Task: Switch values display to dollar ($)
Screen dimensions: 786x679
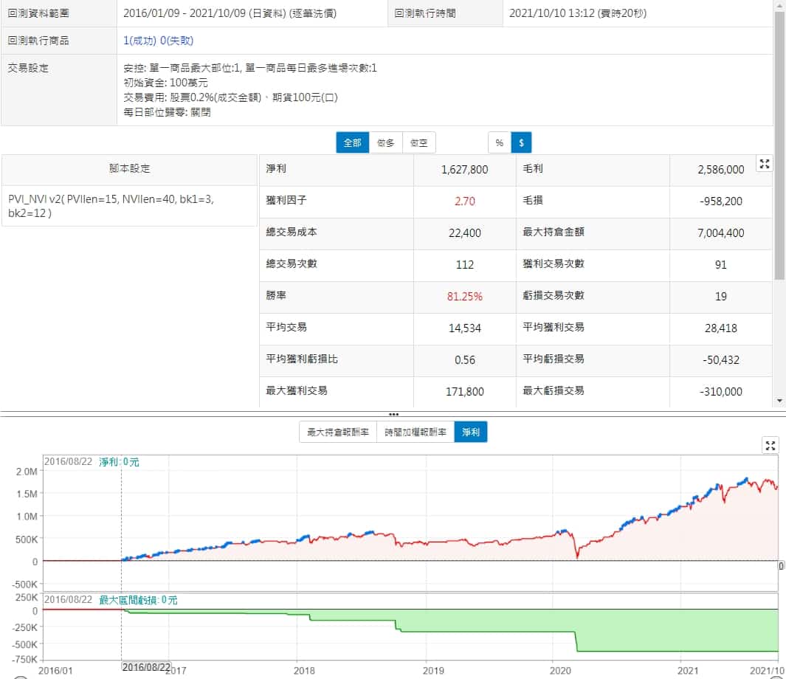Action: pos(521,142)
